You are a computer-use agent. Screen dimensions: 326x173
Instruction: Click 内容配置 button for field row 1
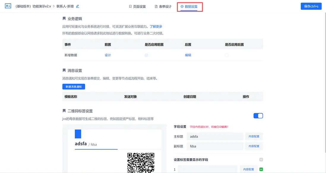click(x=249, y=169)
